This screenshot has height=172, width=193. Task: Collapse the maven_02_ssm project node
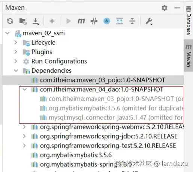(7, 33)
